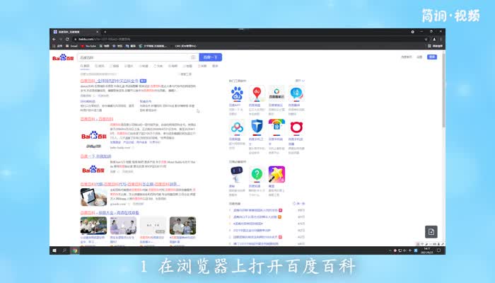495x283 pixels.
Task: Open the red Baidu Maps pin icon
Action: 257,93
